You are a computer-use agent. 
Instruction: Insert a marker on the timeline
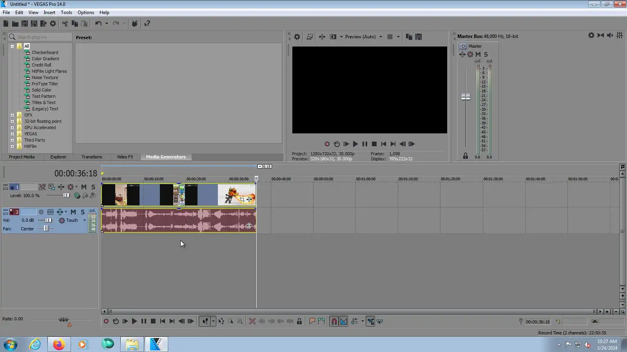point(312,321)
